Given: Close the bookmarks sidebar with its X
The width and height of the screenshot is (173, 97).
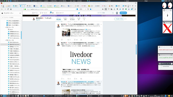Looking at the screenshot, I should [20, 13].
